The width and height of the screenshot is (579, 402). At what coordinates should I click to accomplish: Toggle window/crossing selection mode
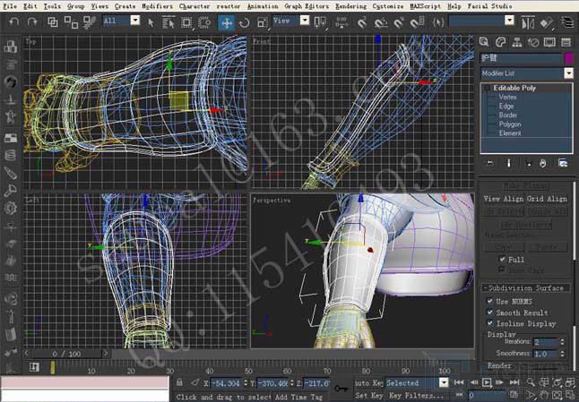click(204, 22)
